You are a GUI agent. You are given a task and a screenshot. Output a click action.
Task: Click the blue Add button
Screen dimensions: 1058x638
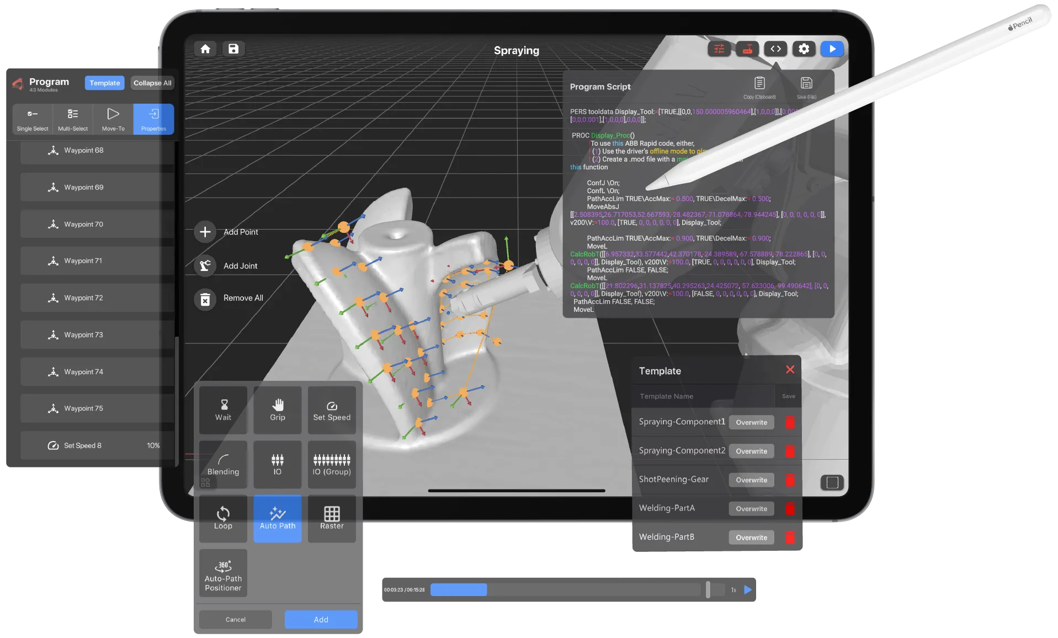tap(321, 619)
